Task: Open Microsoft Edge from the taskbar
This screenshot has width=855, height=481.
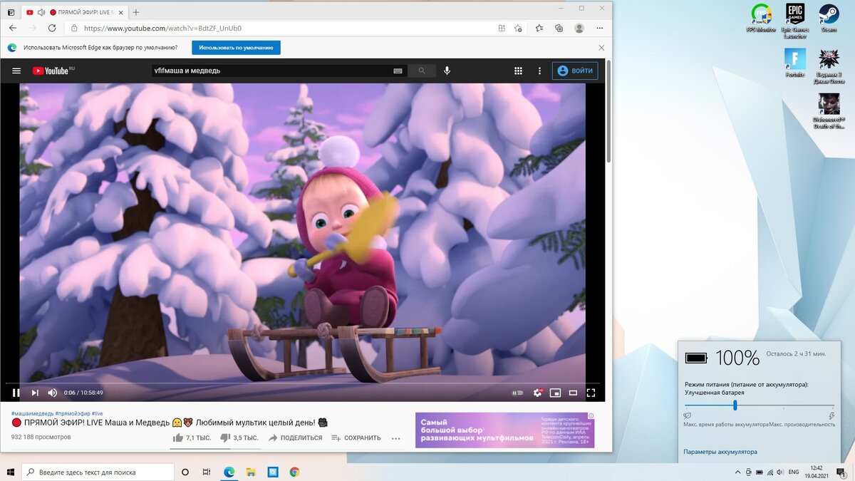Action: [x=229, y=472]
